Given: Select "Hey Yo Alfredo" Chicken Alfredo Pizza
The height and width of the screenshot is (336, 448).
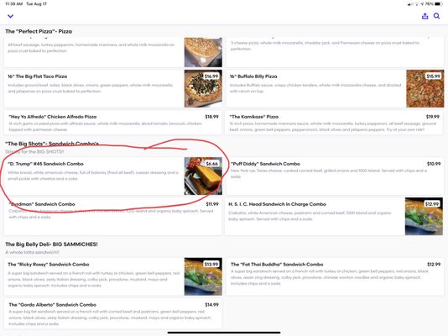Looking at the screenshot, I should [113, 123].
